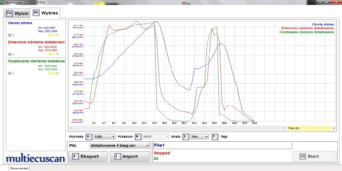Screen dimensions: 342x171
Task: Open the MAX Przesuw dropdown
Action: [156, 137]
